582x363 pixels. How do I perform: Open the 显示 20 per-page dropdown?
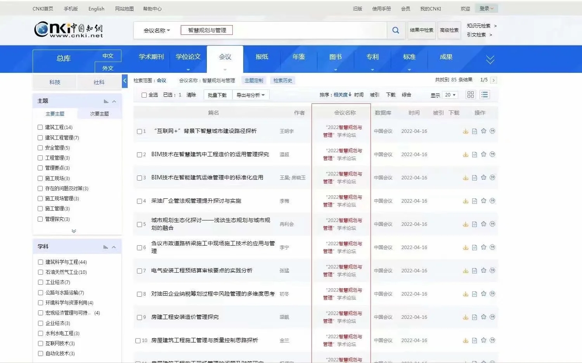(450, 95)
